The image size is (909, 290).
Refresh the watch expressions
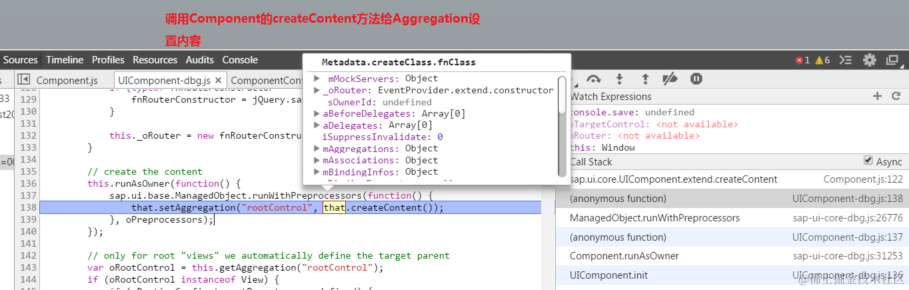click(x=896, y=97)
